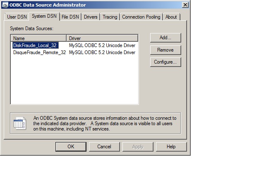254x190 pixels.
Task: Sort list by Name column header
Action: pos(38,38)
